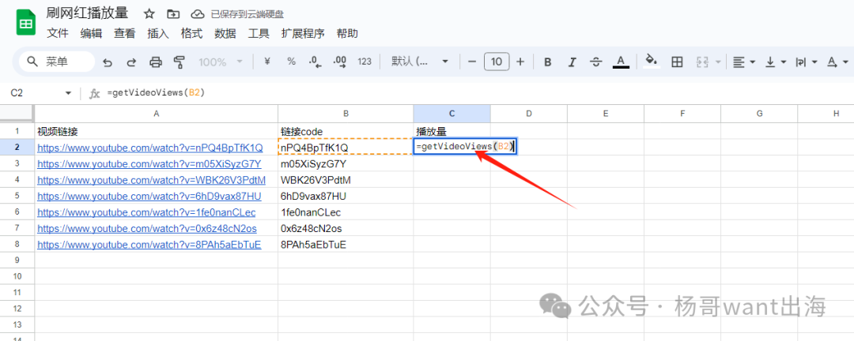Toggle bold formatting
The height and width of the screenshot is (341, 854).
548,62
